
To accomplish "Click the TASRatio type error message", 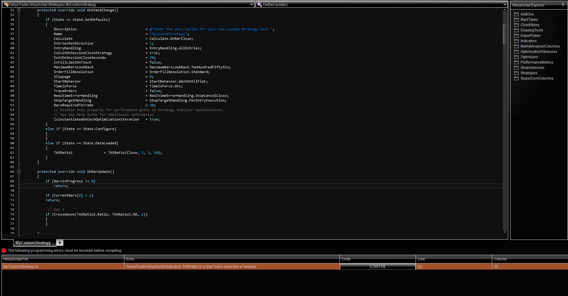I will click(x=191, y=267).
